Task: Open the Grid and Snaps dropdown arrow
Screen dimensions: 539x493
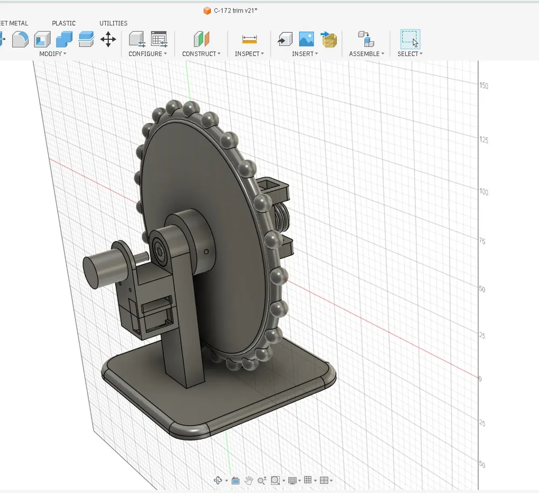Action: [x=315, y=481]
